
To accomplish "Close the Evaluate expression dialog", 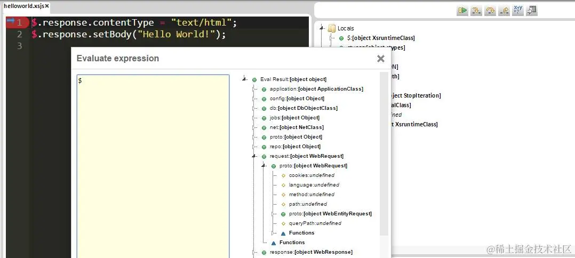I will coord(381,59).
